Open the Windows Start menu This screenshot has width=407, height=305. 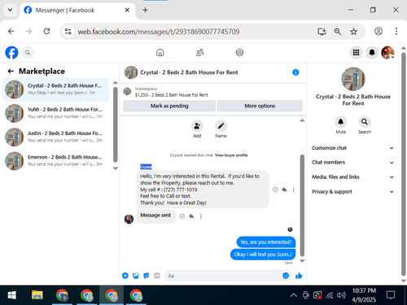coord(12,295)
